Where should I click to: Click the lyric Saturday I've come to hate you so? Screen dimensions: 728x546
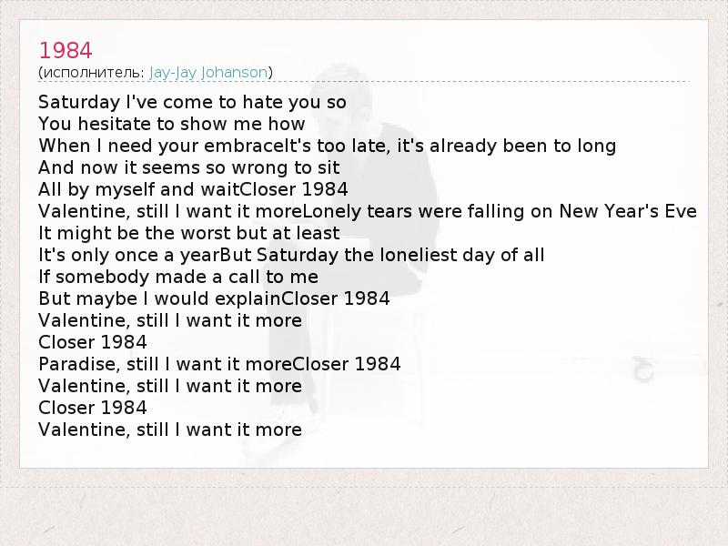click(192, 102)
